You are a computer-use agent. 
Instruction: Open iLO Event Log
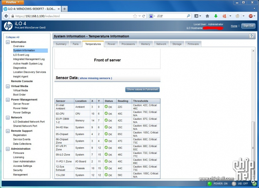21,55
